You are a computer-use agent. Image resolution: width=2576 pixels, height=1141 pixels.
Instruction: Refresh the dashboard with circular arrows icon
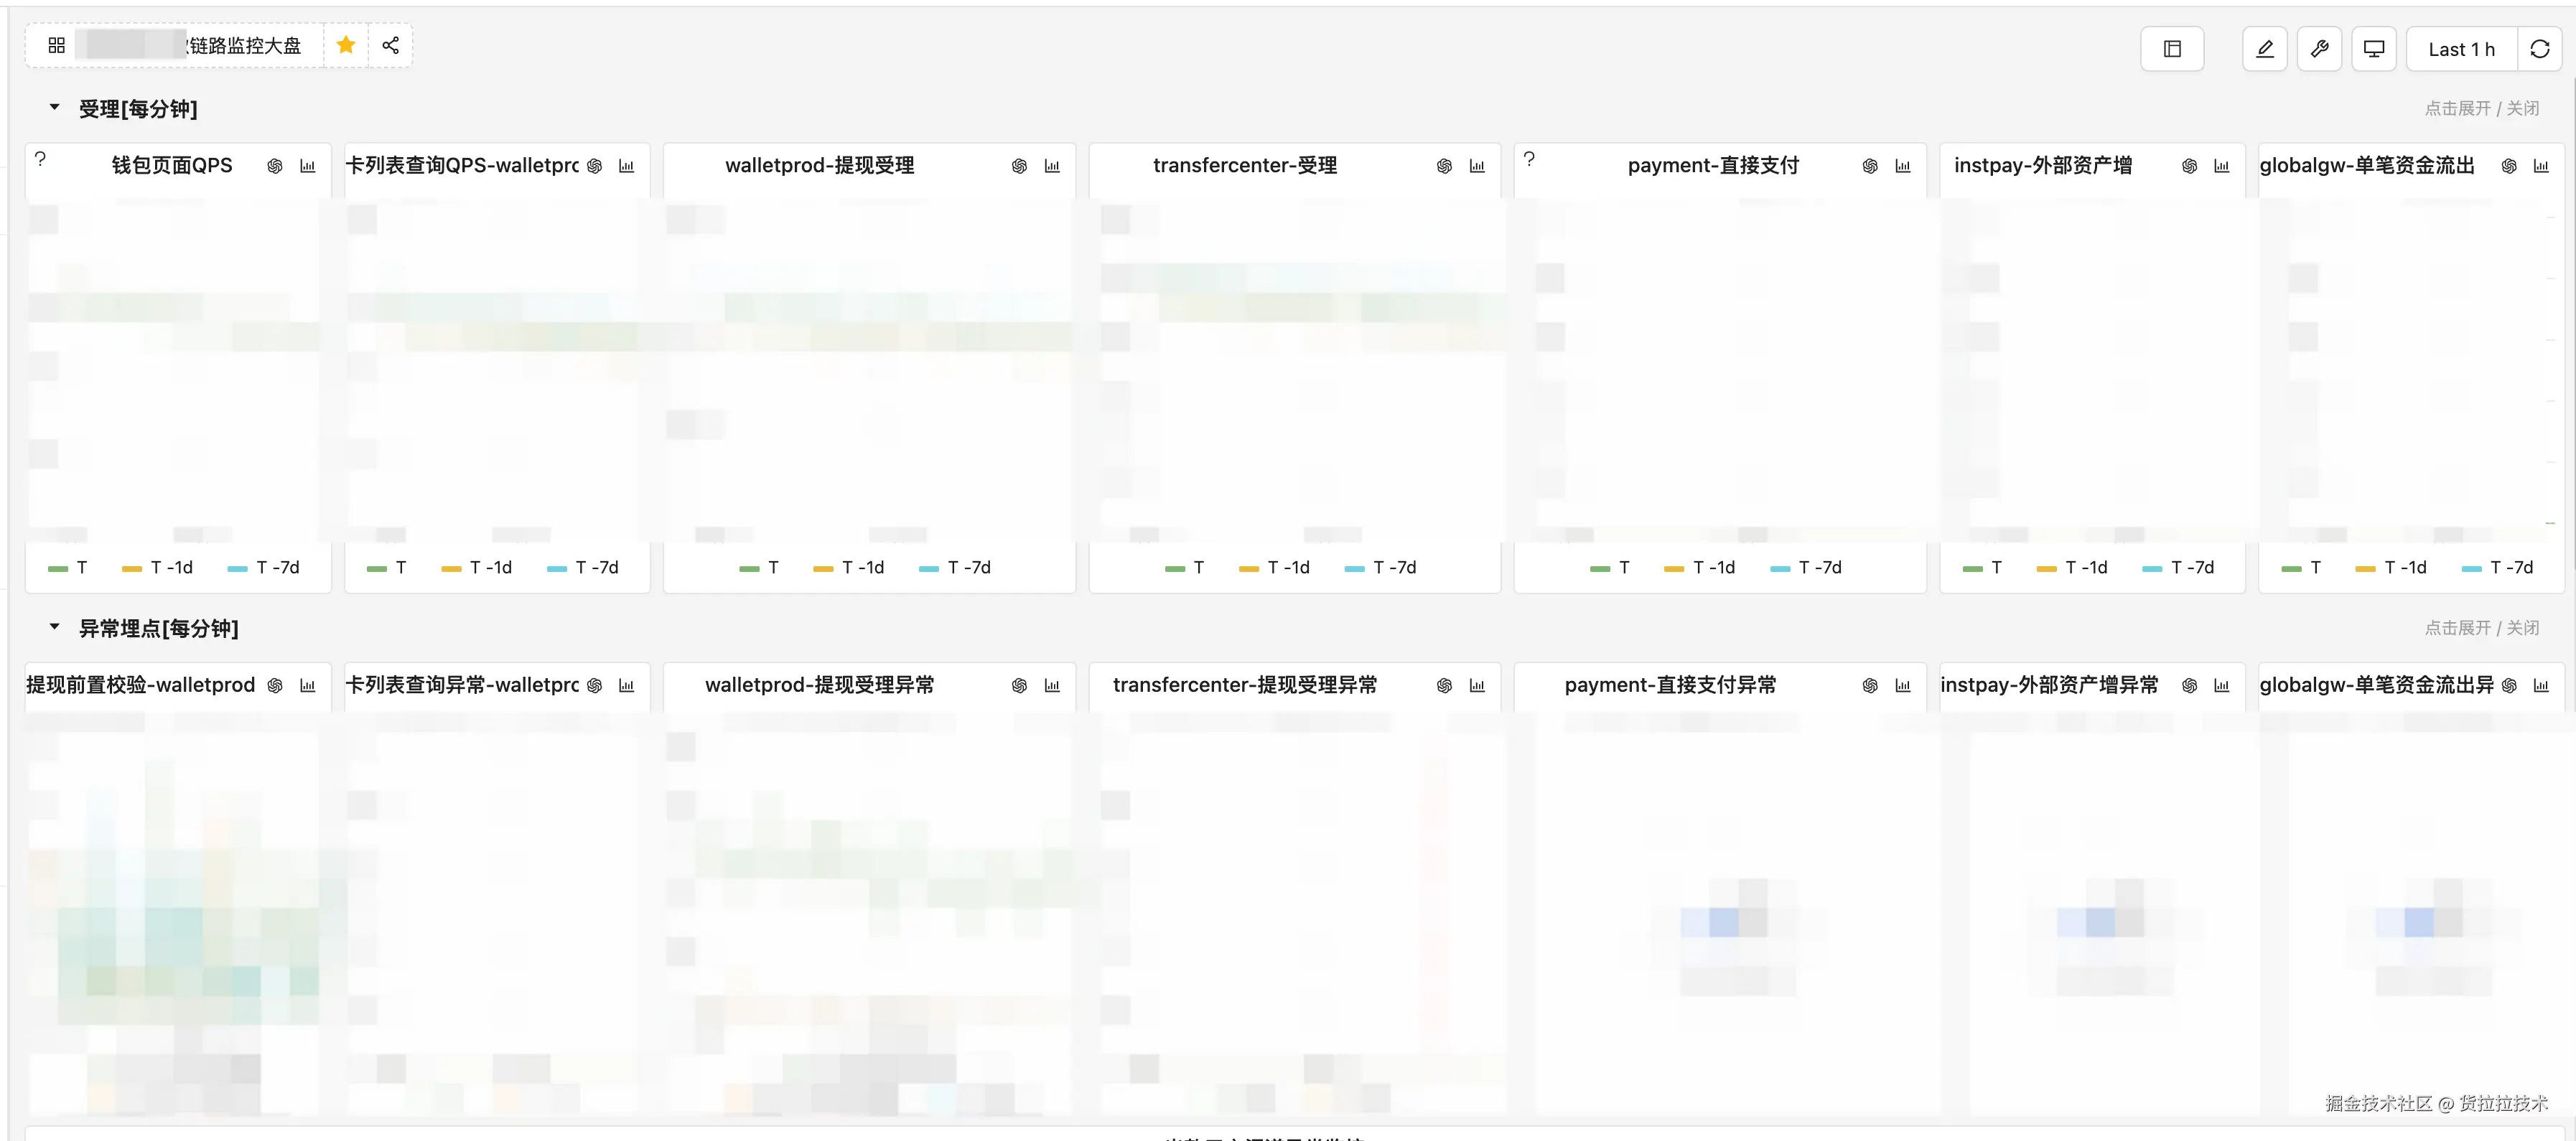pyautogui.click(x=2539, y=49)
